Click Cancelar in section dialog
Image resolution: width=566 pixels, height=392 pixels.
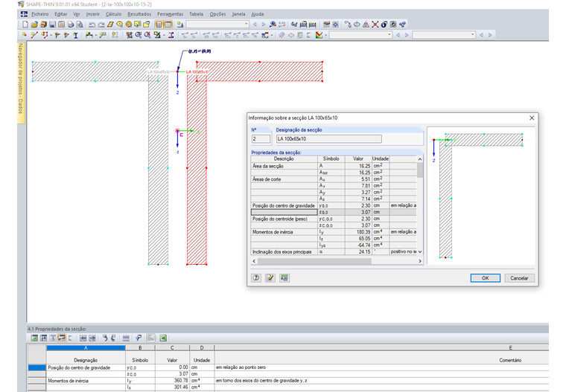click(519, 278)
